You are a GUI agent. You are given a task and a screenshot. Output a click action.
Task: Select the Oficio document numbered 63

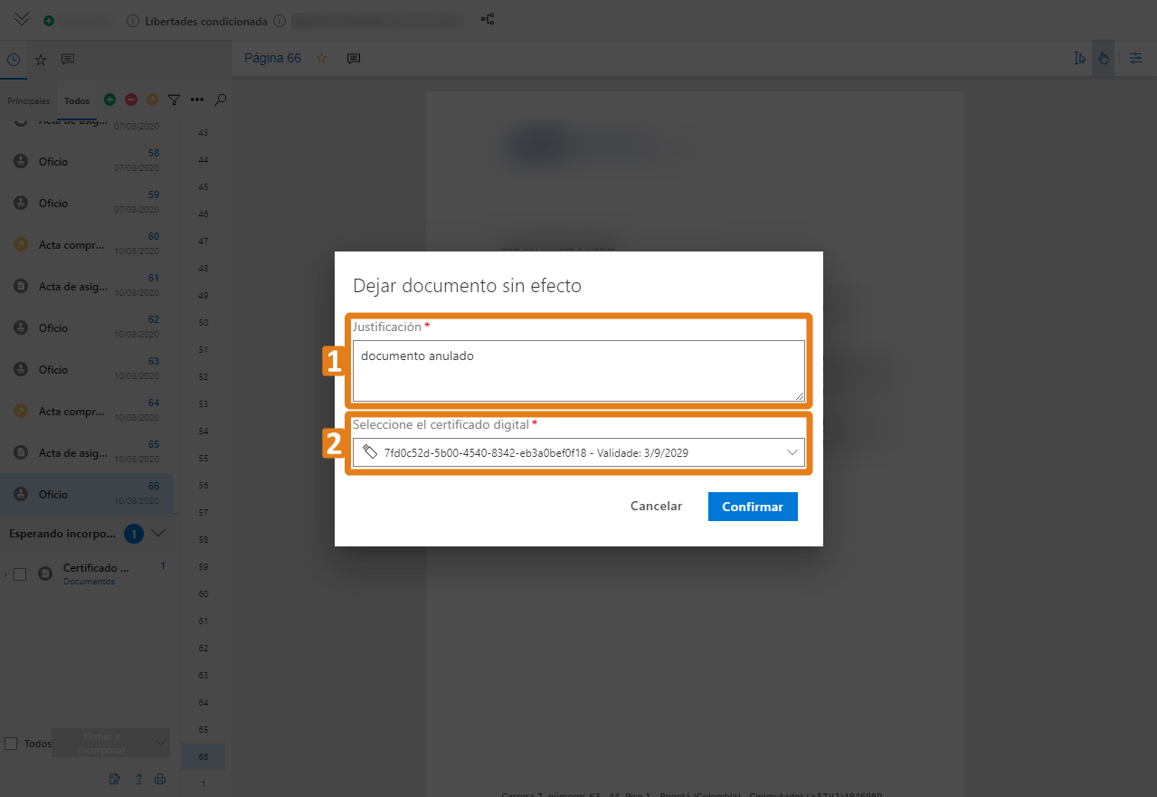click(x=87, y=369)
